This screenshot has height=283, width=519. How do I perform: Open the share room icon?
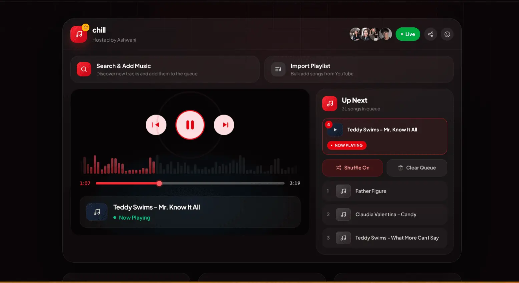[x=431, y=34]
